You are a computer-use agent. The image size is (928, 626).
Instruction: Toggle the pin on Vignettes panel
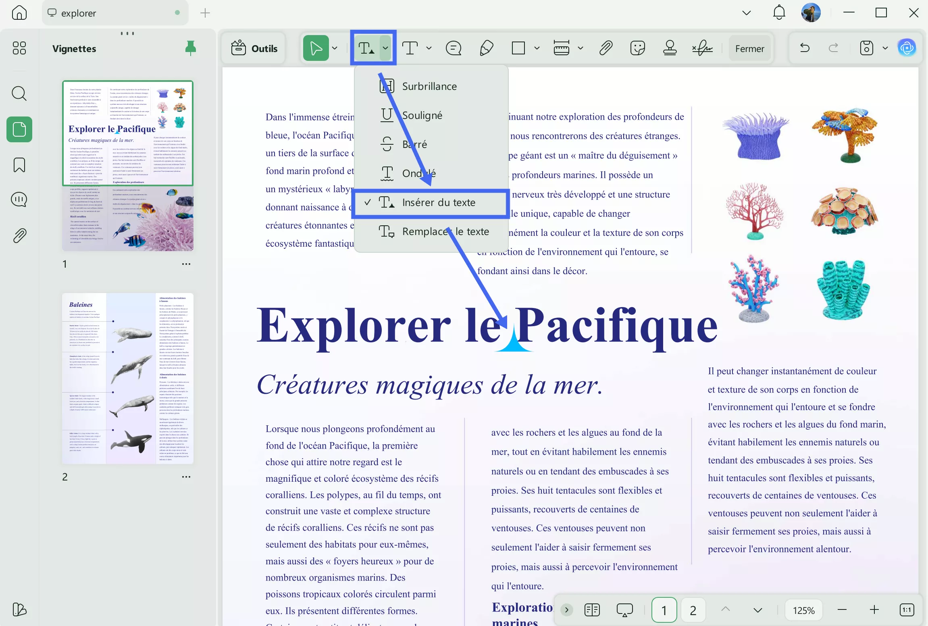(x=190, y=48)
